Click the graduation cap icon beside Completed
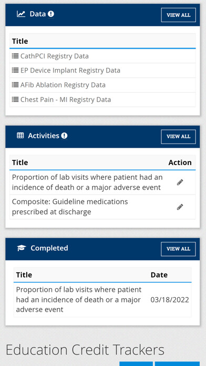 (22, 248)
